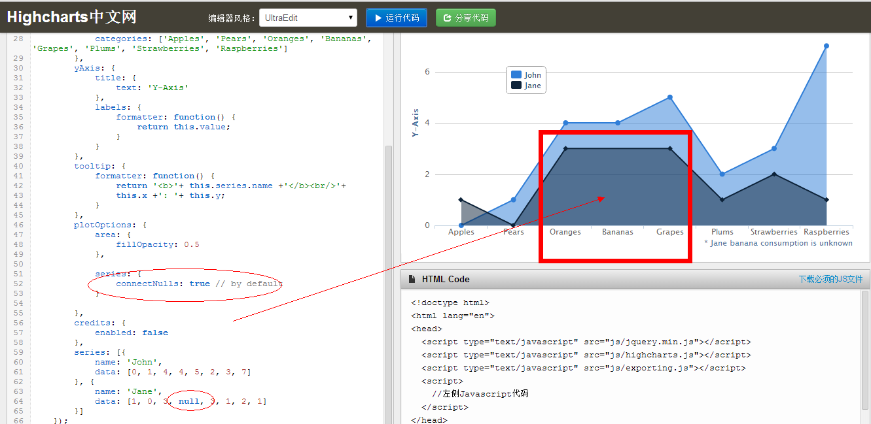871x424 pixels.
Task: Click the y-axis tick label '6'
Action: click(427, 72)
